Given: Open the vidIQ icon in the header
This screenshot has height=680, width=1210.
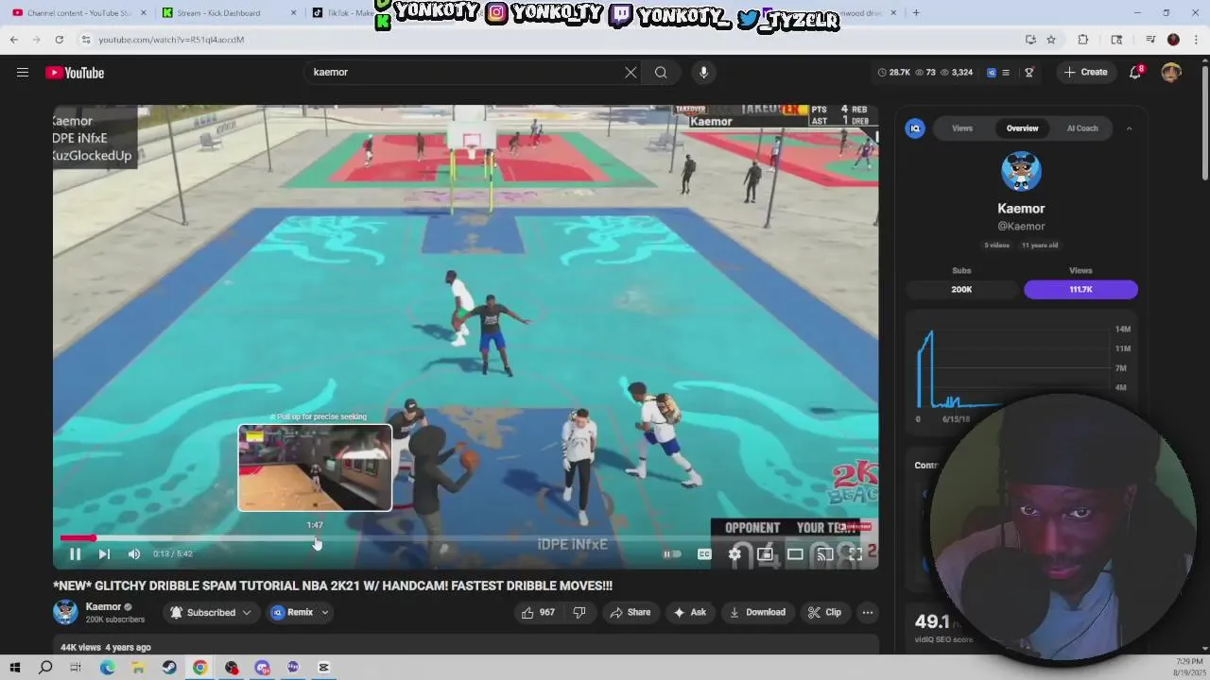Looking at the screenshot, I should (x=992, y=73).
